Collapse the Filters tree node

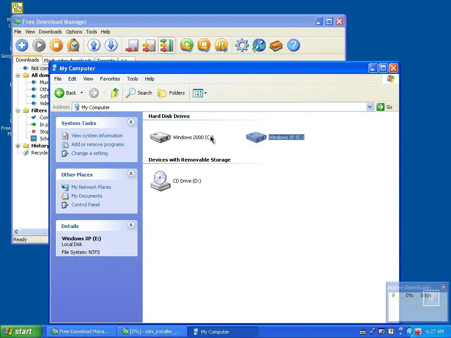point(18,110)
